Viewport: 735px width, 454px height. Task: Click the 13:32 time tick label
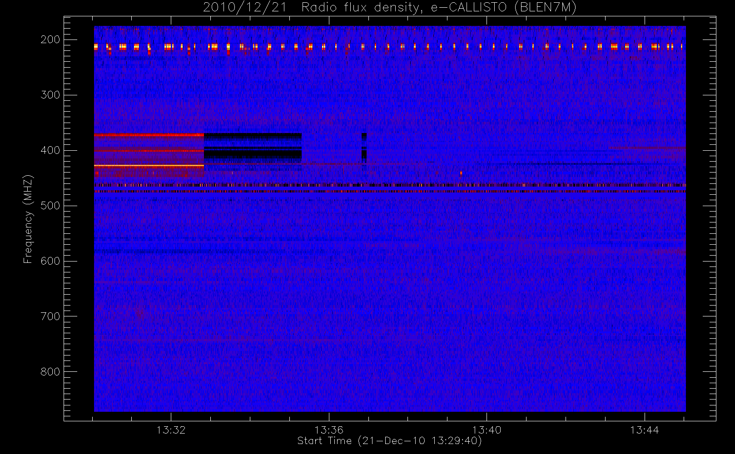pyautogui.click(x=171, y=430)
